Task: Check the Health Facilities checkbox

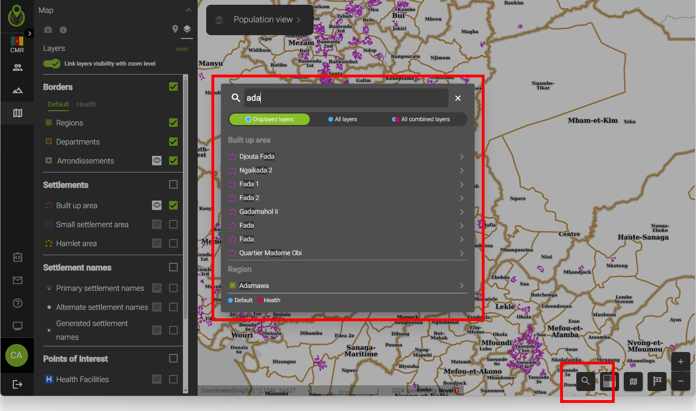Action: [173, 379]
